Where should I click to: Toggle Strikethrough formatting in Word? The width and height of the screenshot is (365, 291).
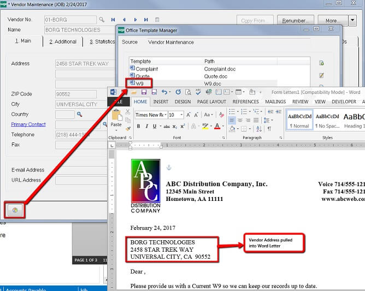tap(167, 127)
